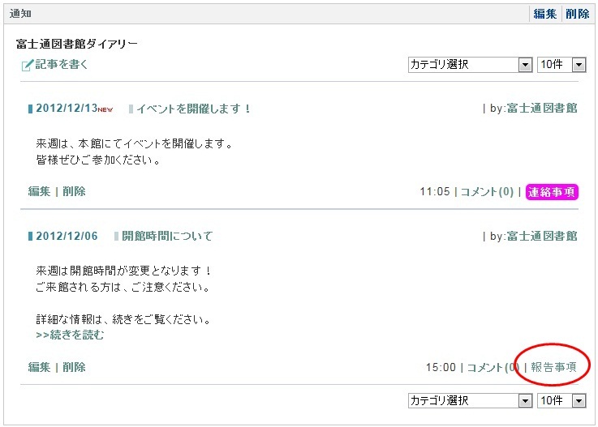The height and width of the screenshot is (427, 598).
Task: Click >>続きを読む to read more
Action: click(70, 335)
